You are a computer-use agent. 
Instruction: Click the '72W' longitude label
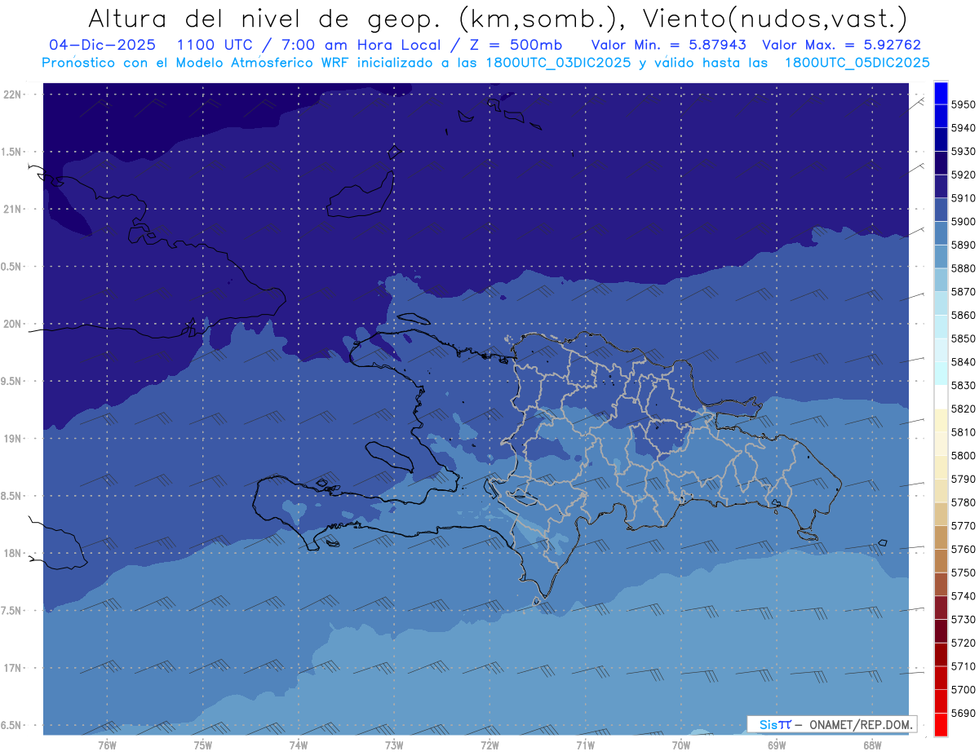[489, 745]
